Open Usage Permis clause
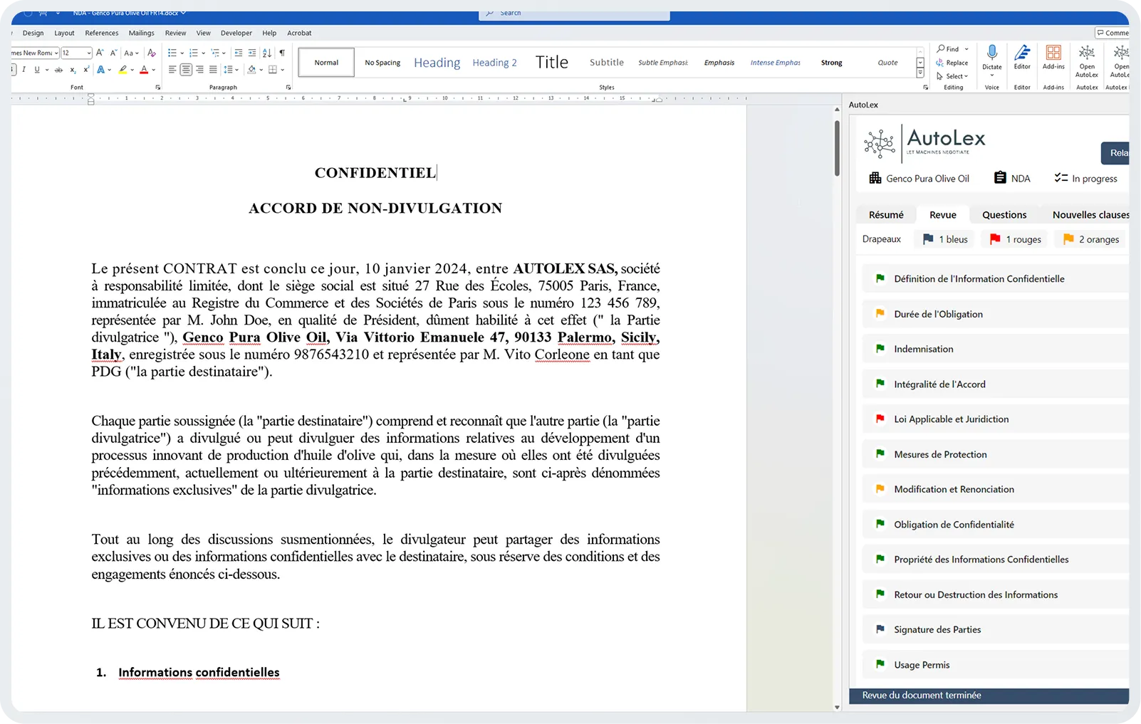Screen dimensions: 1141x724 995,665
